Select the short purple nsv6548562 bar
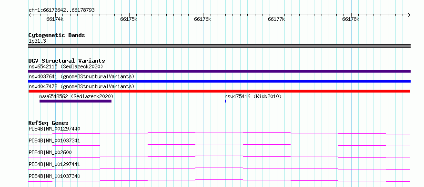This screenshot has height=187, width=424. [x=75, y=101]
